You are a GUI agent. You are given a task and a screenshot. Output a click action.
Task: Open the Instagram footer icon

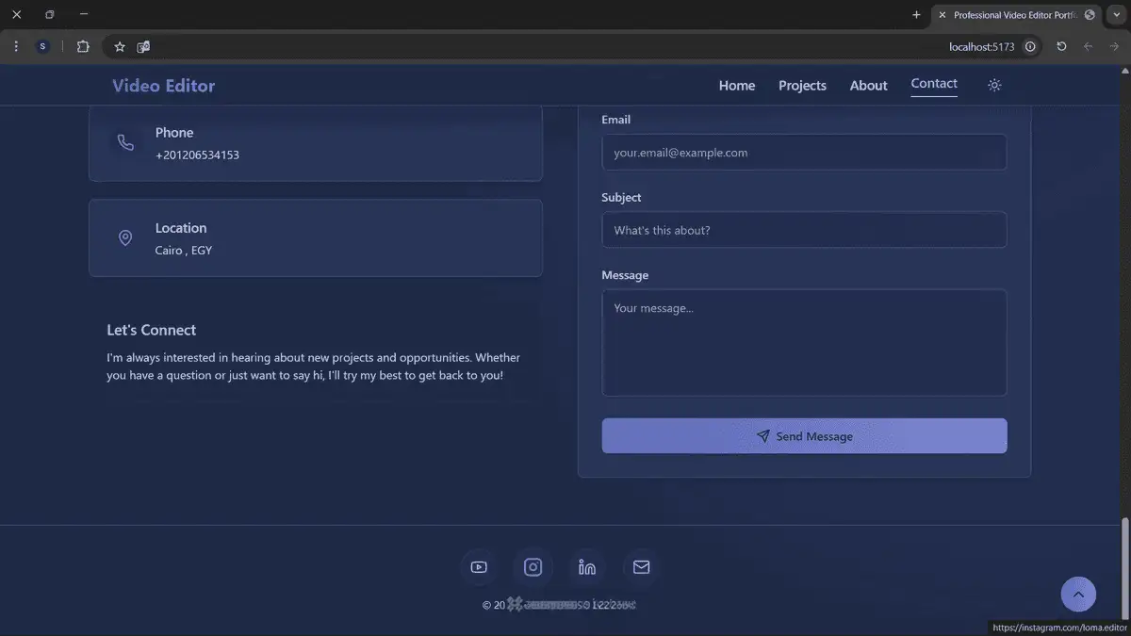(533, 567)
